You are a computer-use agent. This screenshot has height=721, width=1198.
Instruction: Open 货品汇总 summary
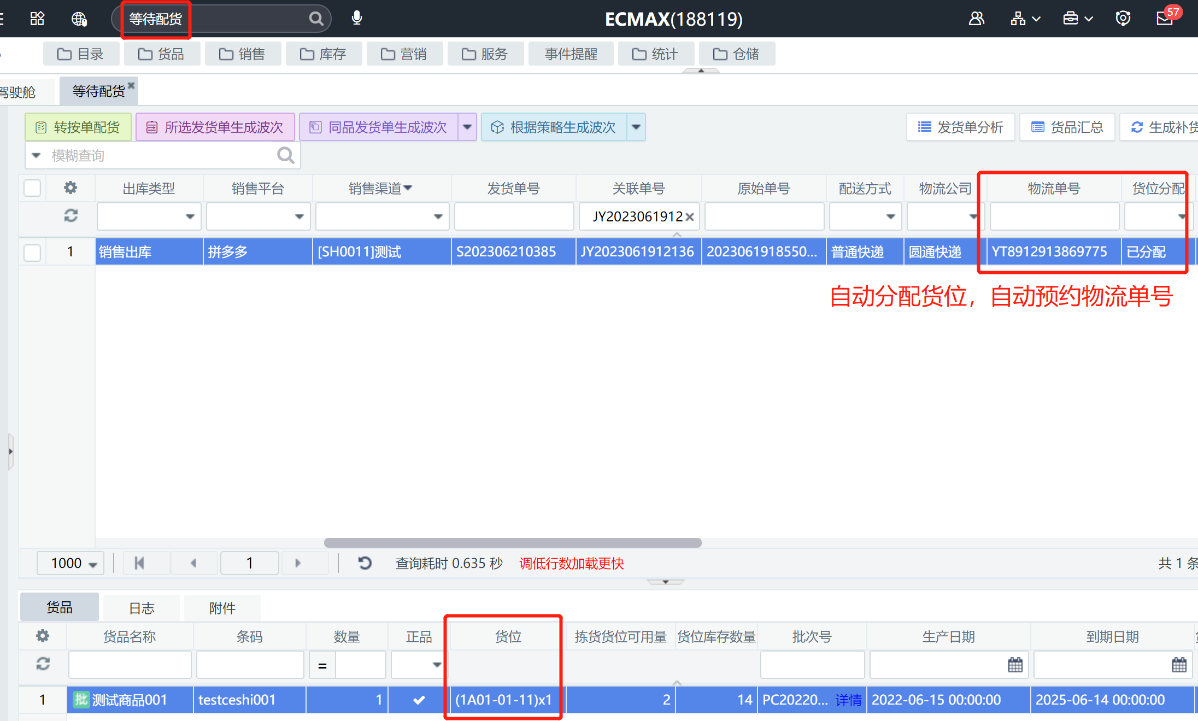coord(1067,127)
